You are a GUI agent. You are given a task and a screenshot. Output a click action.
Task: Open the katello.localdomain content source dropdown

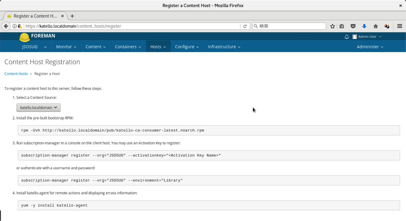pos(38,107)
